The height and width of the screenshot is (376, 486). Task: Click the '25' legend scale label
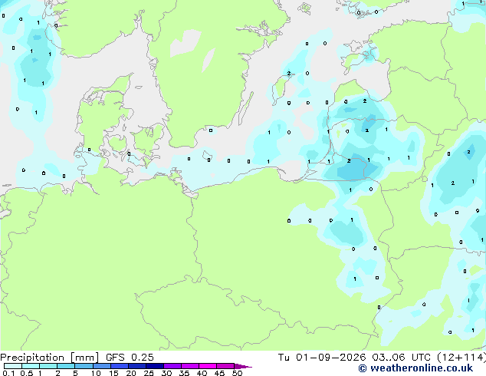149,373
